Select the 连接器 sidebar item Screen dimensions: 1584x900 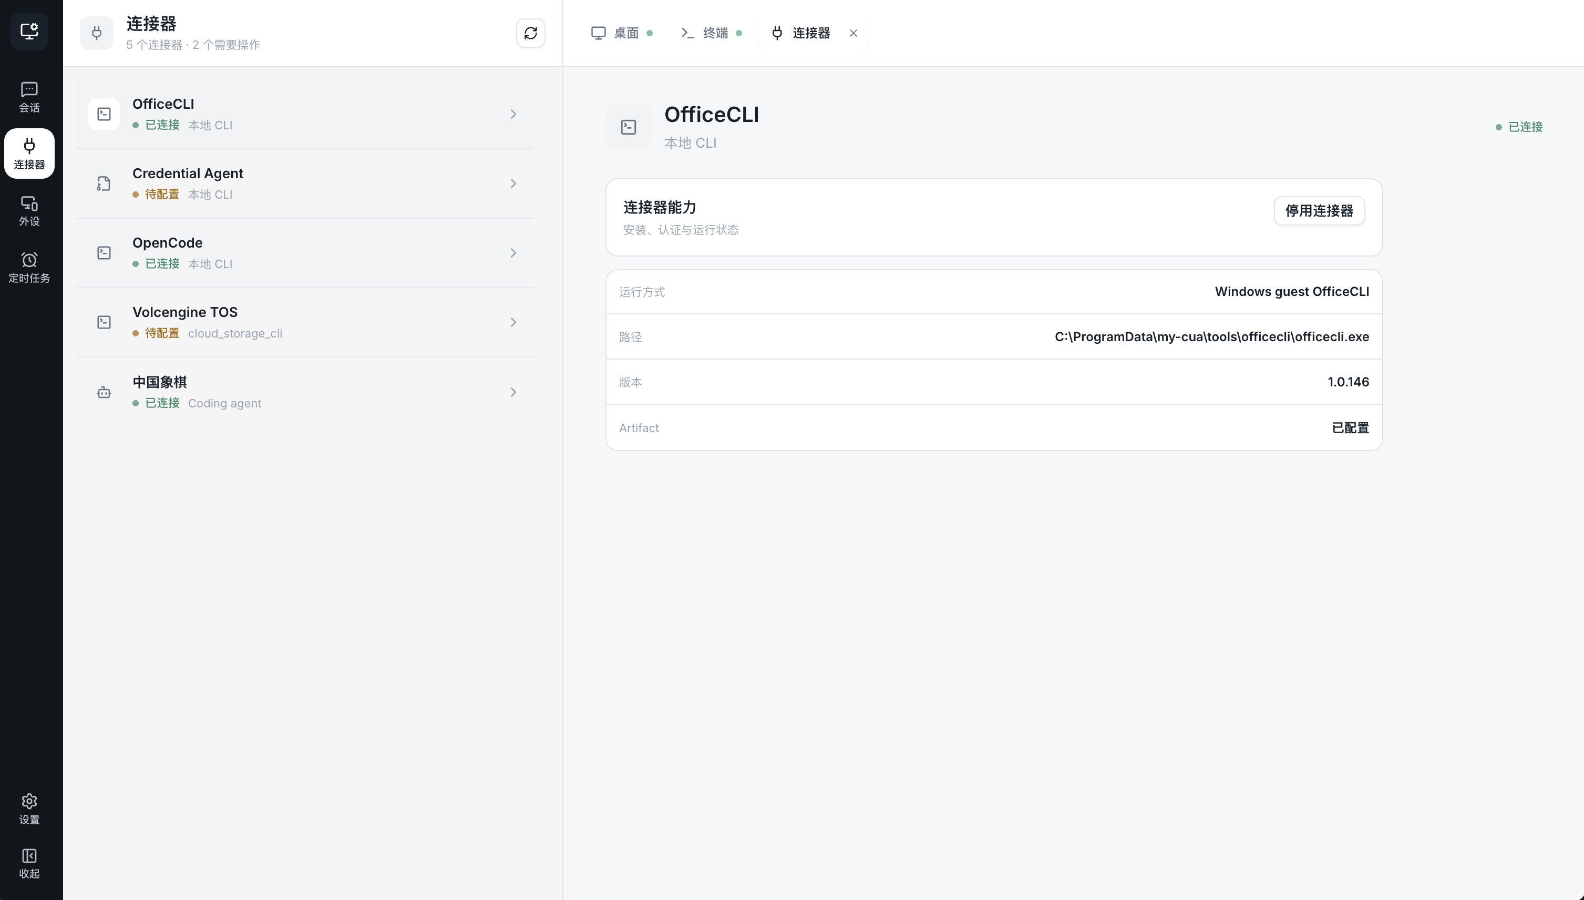point(29,154)
